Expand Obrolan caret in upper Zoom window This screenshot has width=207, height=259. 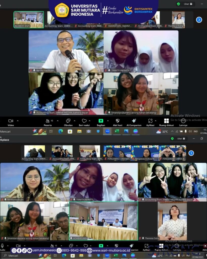(75, 121)
